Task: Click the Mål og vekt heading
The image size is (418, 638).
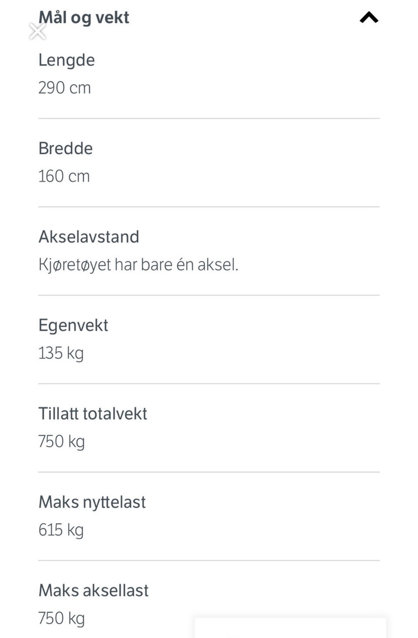Action: coord(84,17)
